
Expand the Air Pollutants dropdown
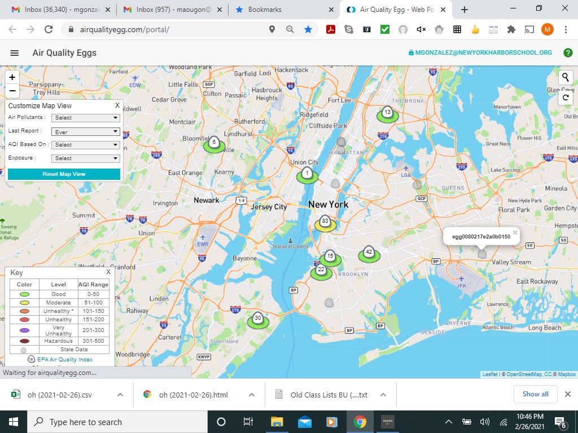click(x=86, y=118)
